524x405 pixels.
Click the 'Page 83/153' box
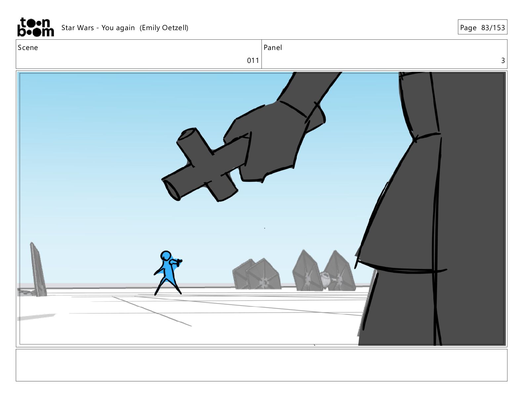(482, 27)
